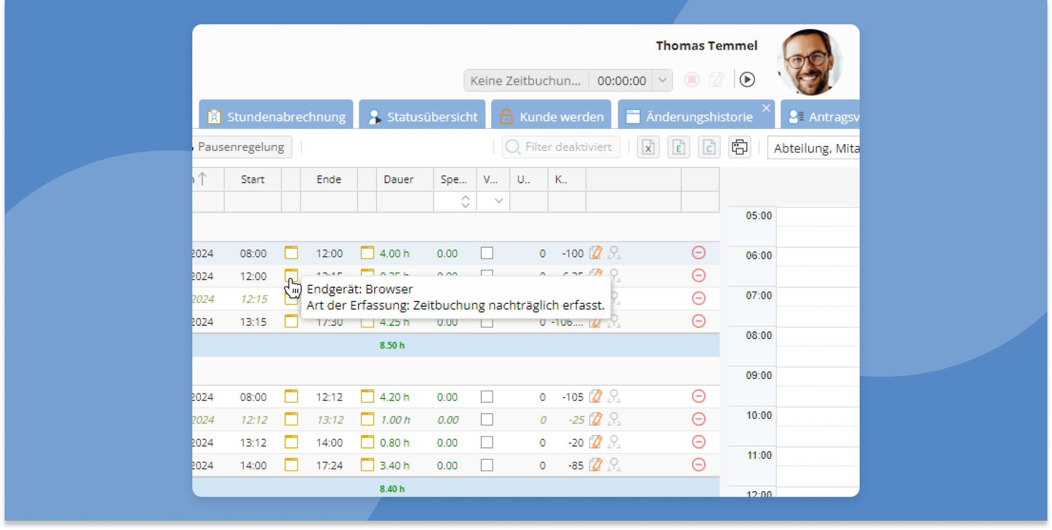This screenshot has height=530, width=1052.
Task: Export the table using the X file icon
Action: [x=648, y=148]
